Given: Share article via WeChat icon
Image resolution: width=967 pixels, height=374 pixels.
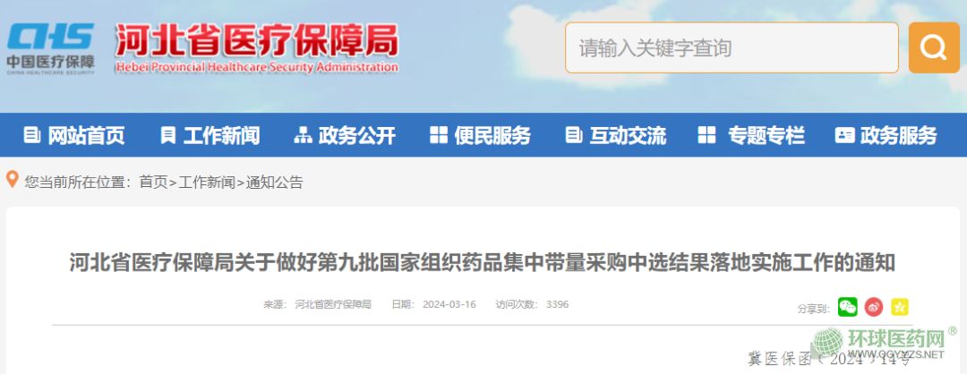Looking at the screenshot, I should [847, 307].
